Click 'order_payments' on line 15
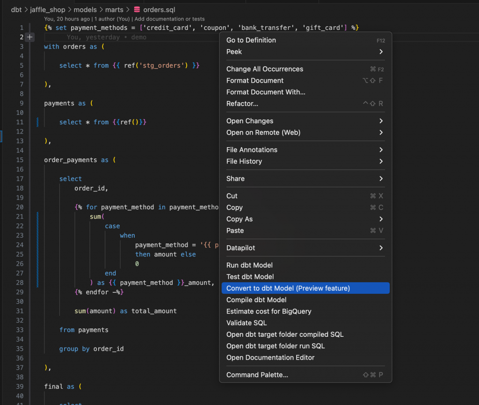The image size is (479, 405). (x=71, y=160)
